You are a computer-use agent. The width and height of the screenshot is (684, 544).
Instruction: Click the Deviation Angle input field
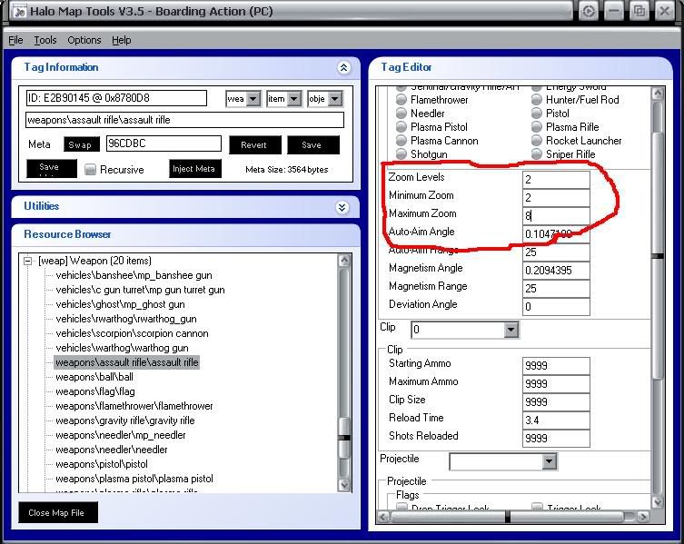556,307
